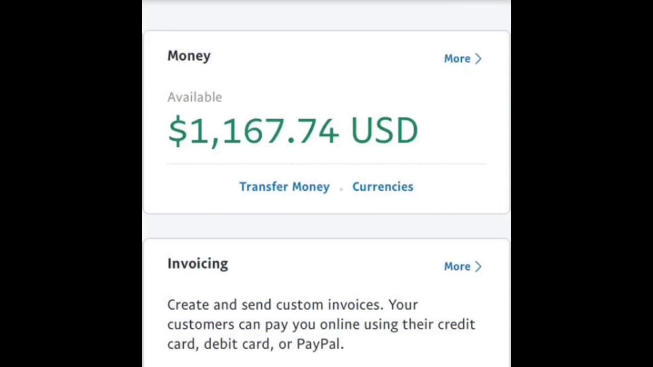
Task: Click the dotted divider below the balance
Action: pos(326,164)
